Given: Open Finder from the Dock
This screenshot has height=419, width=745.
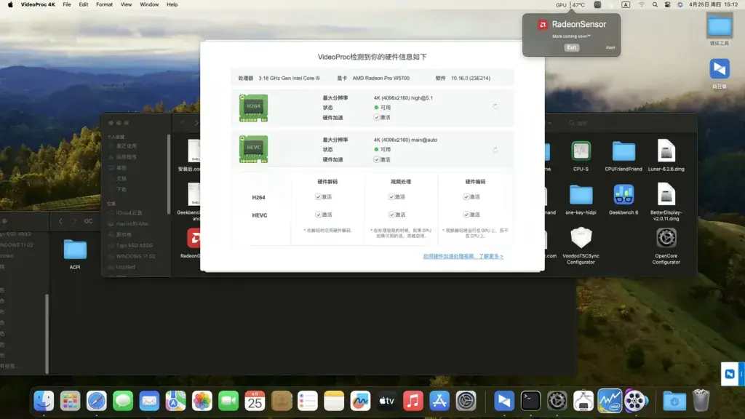Looking at the screenshot, I should 44,401.
